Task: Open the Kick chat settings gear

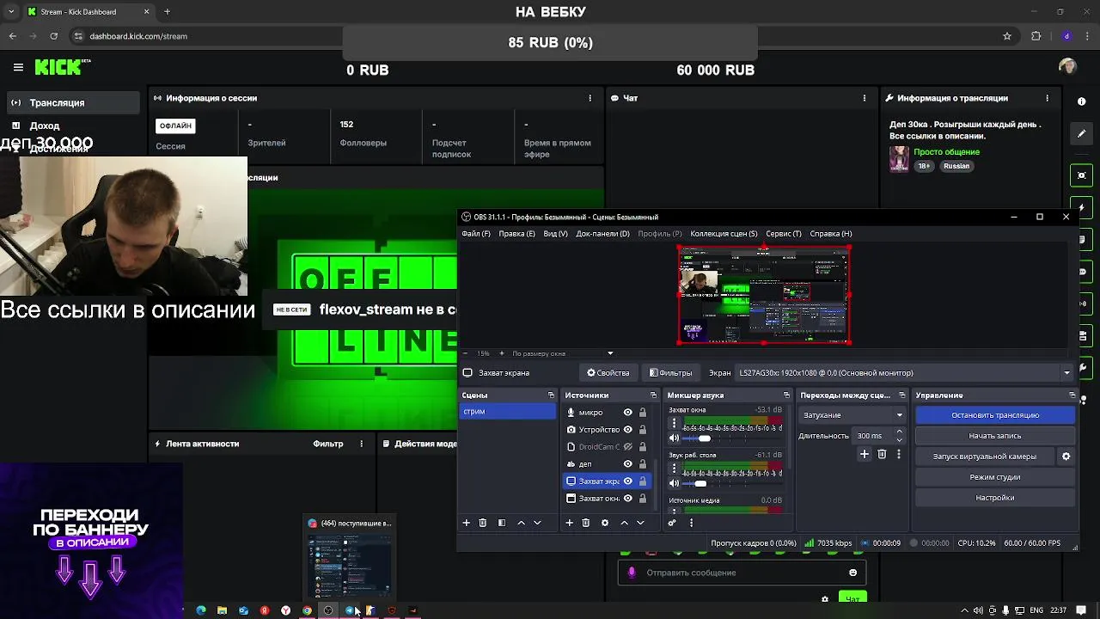Action: (825, 599)
